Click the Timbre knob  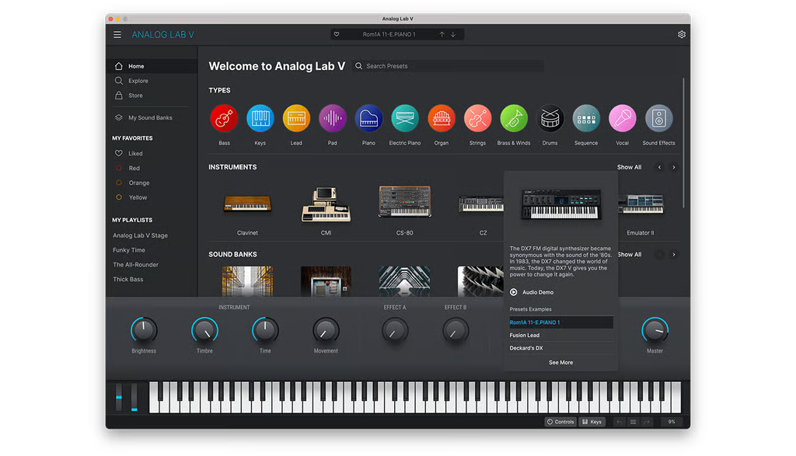(x=204, y=330)
